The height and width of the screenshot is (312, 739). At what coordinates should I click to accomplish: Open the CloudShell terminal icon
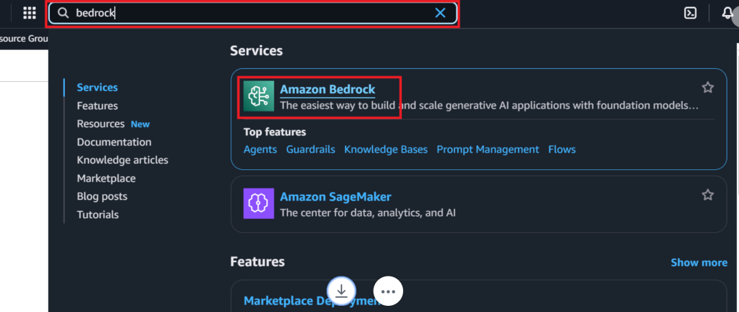(x=690, y=13)
